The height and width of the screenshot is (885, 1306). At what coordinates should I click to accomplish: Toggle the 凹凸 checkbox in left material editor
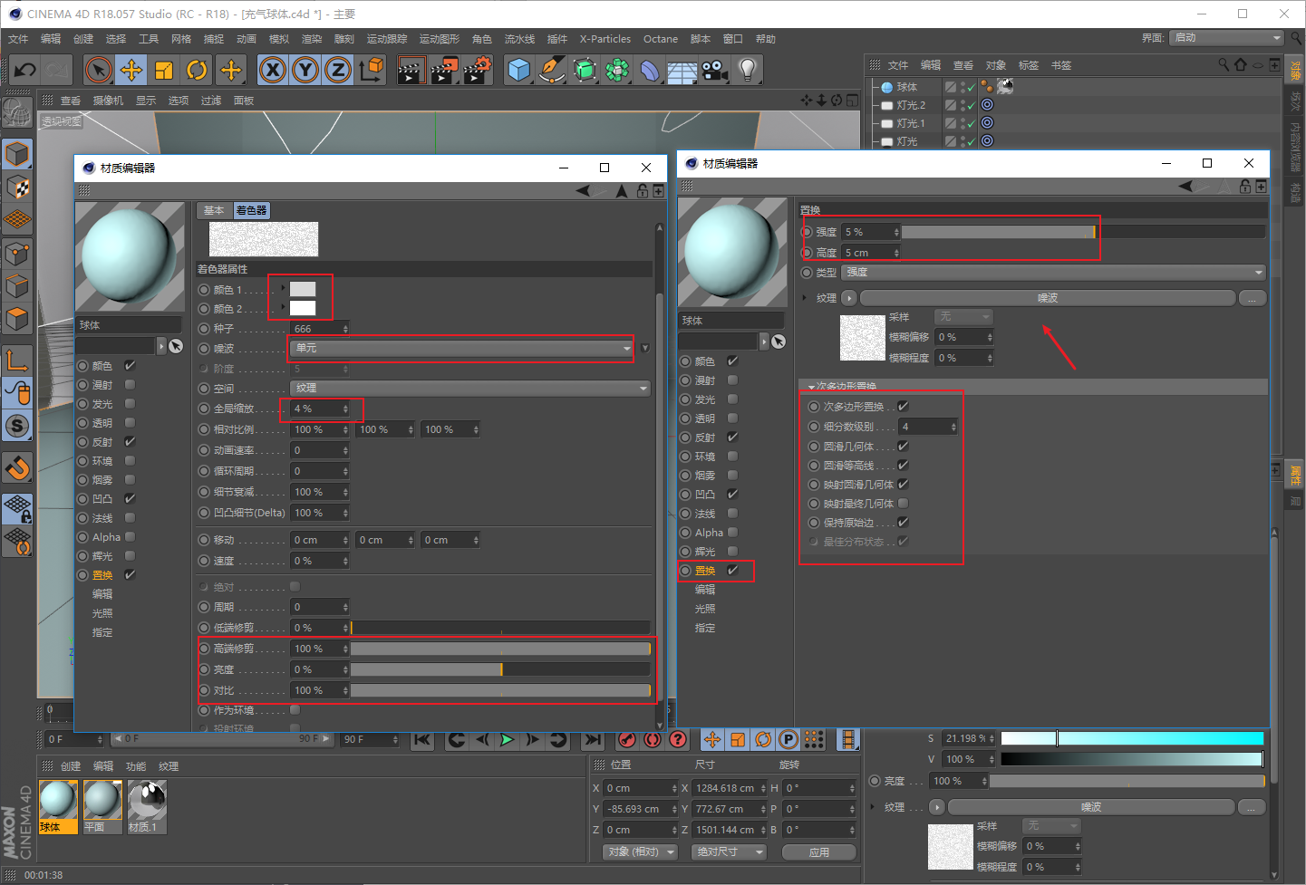(130, 499)
